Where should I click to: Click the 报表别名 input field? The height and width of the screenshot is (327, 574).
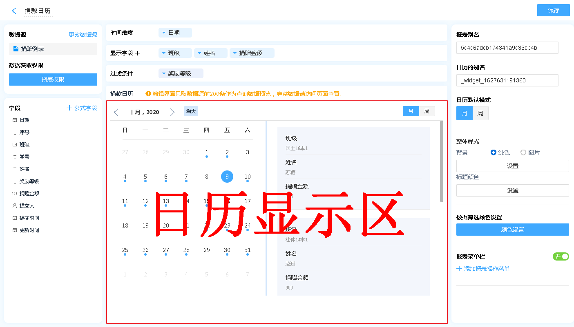point(507,48)
